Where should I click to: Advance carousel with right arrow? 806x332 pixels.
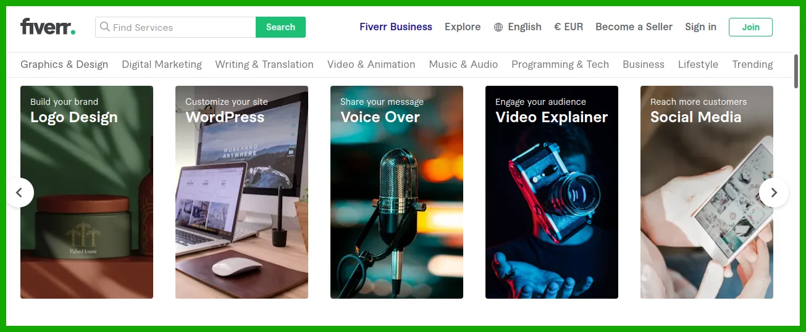[774, 193]
